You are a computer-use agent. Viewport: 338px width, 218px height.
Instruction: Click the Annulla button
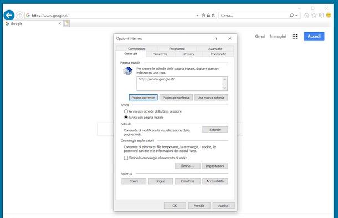coord(199,206)
